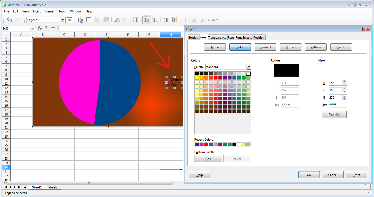
Task: Increase the R value spinner
Action: point(345,82)
